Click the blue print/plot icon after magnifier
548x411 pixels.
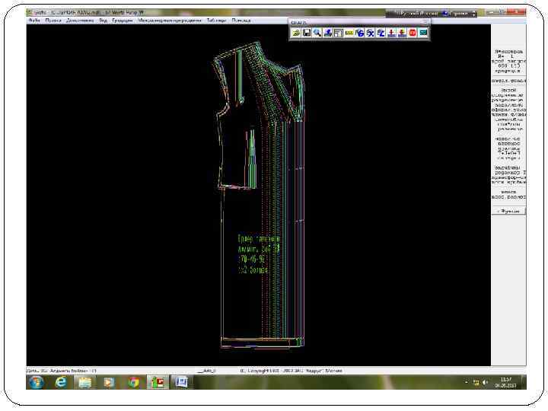pos(328,33)
